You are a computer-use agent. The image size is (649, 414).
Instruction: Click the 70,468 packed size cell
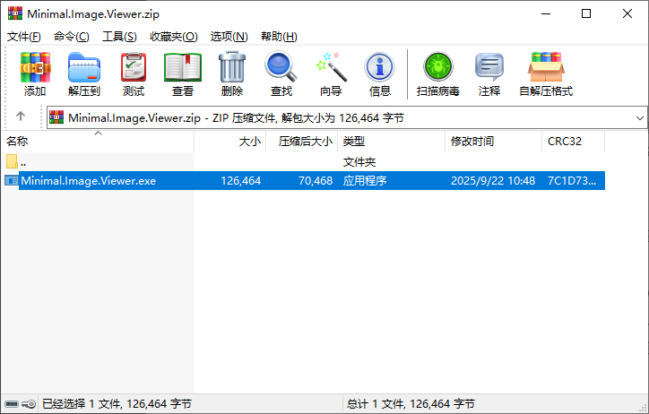click(316, 181)
